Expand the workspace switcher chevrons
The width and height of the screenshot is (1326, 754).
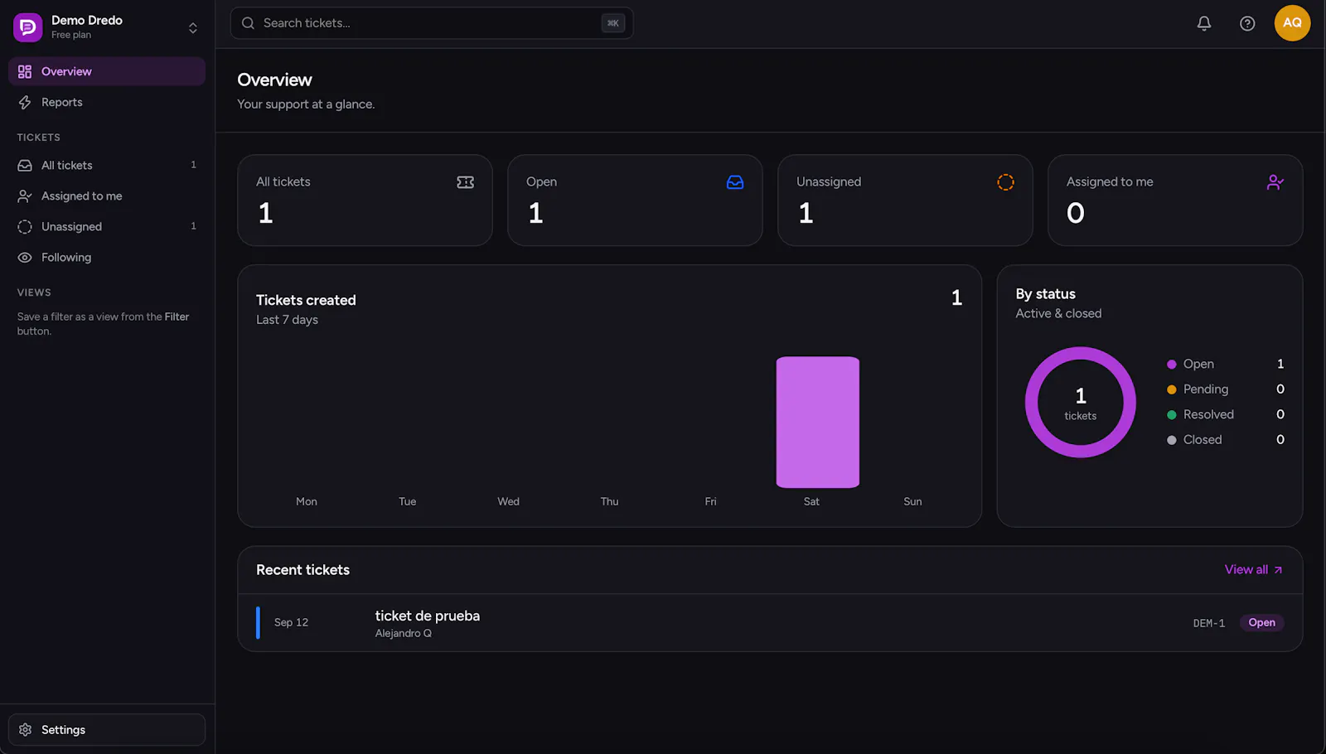coord(193,27)
